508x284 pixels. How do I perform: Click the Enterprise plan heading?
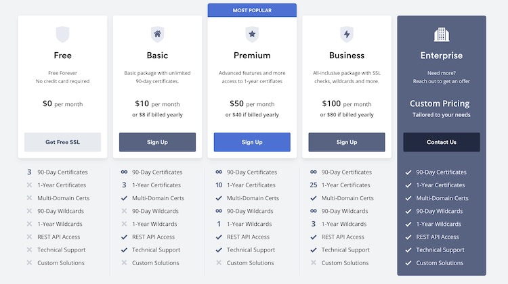click(442, 55)
